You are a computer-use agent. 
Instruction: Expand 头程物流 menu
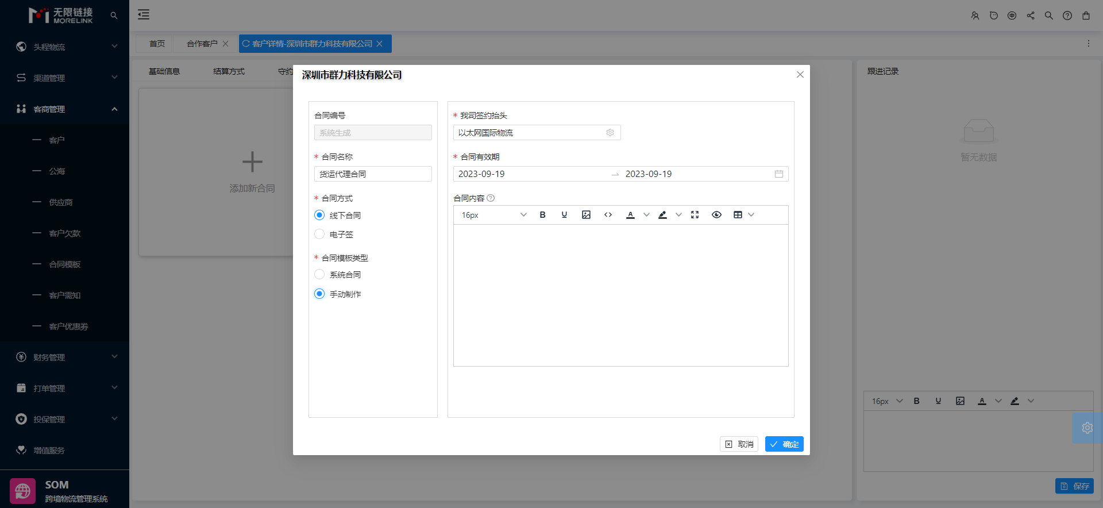[64, 47]
